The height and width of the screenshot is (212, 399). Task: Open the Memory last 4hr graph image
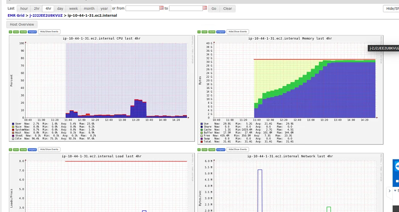click(290, 90)
